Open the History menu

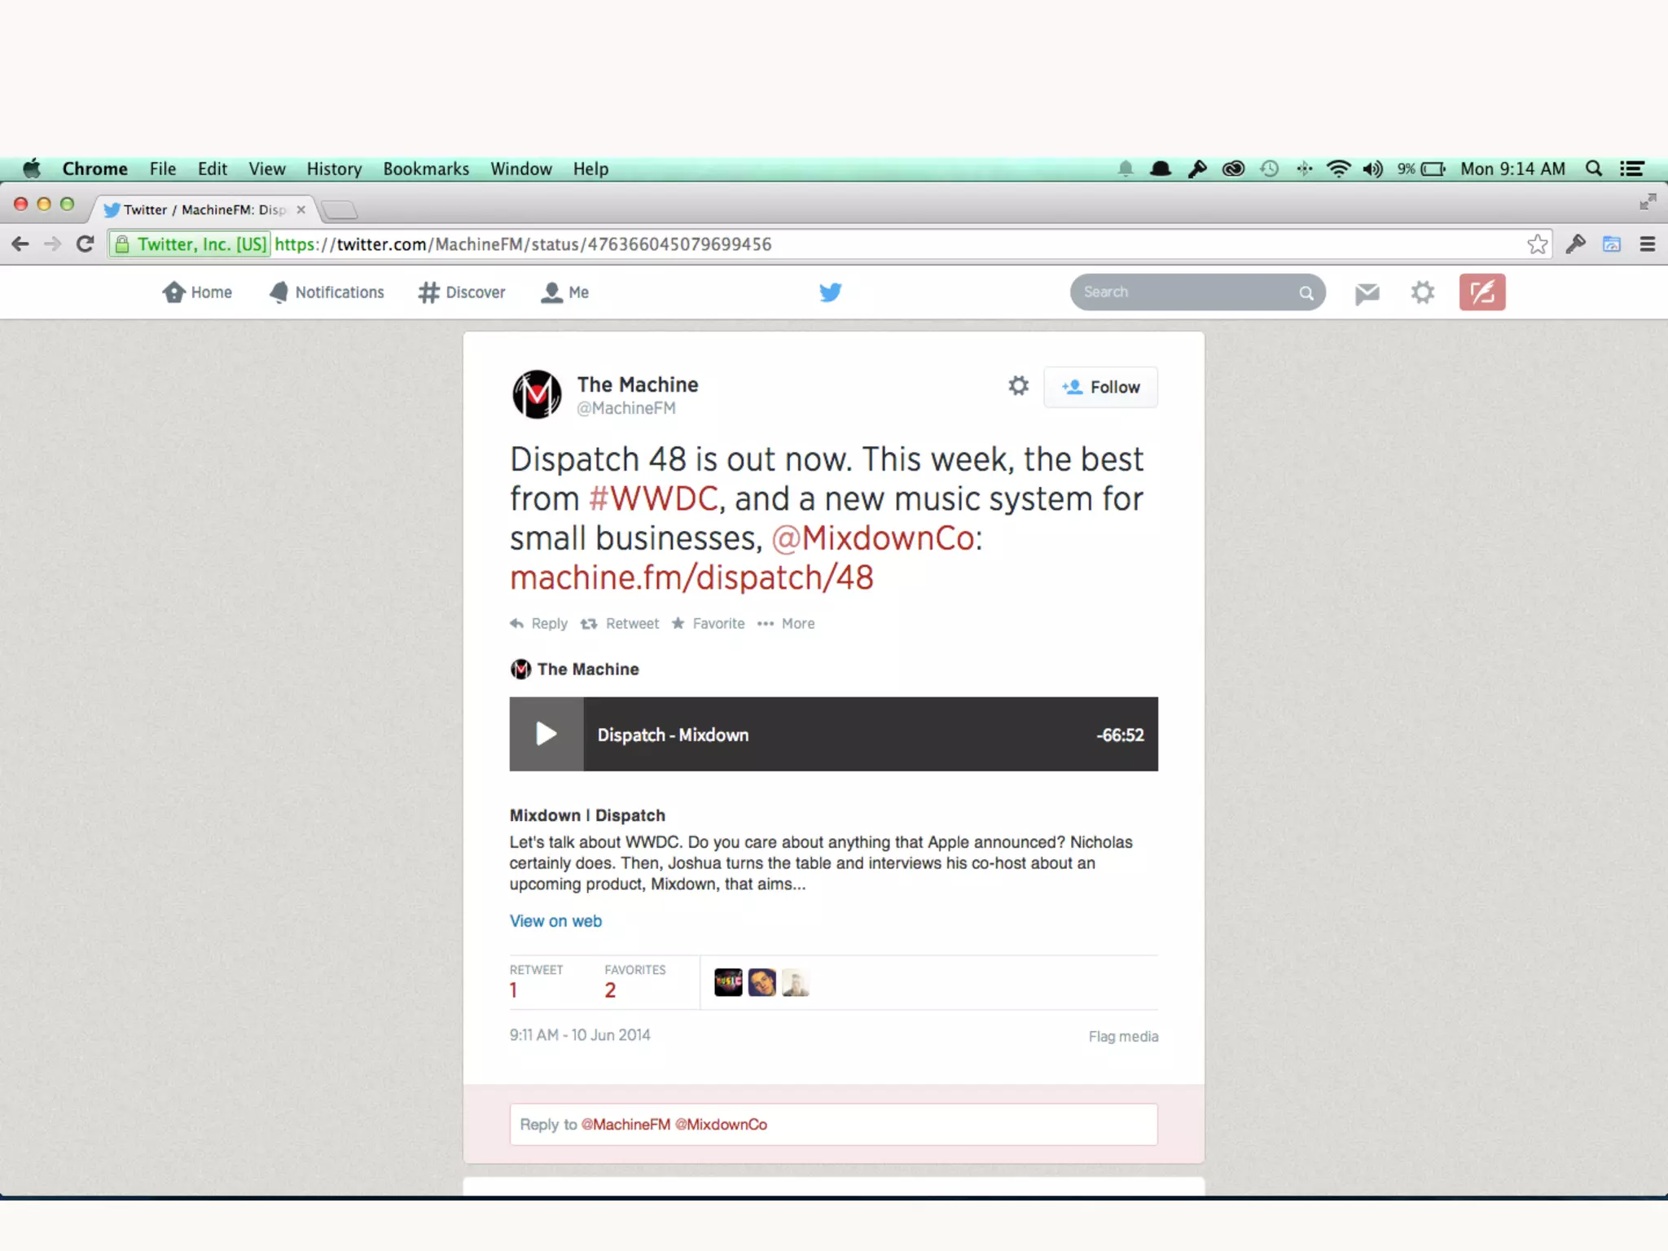tap(334, 169)
